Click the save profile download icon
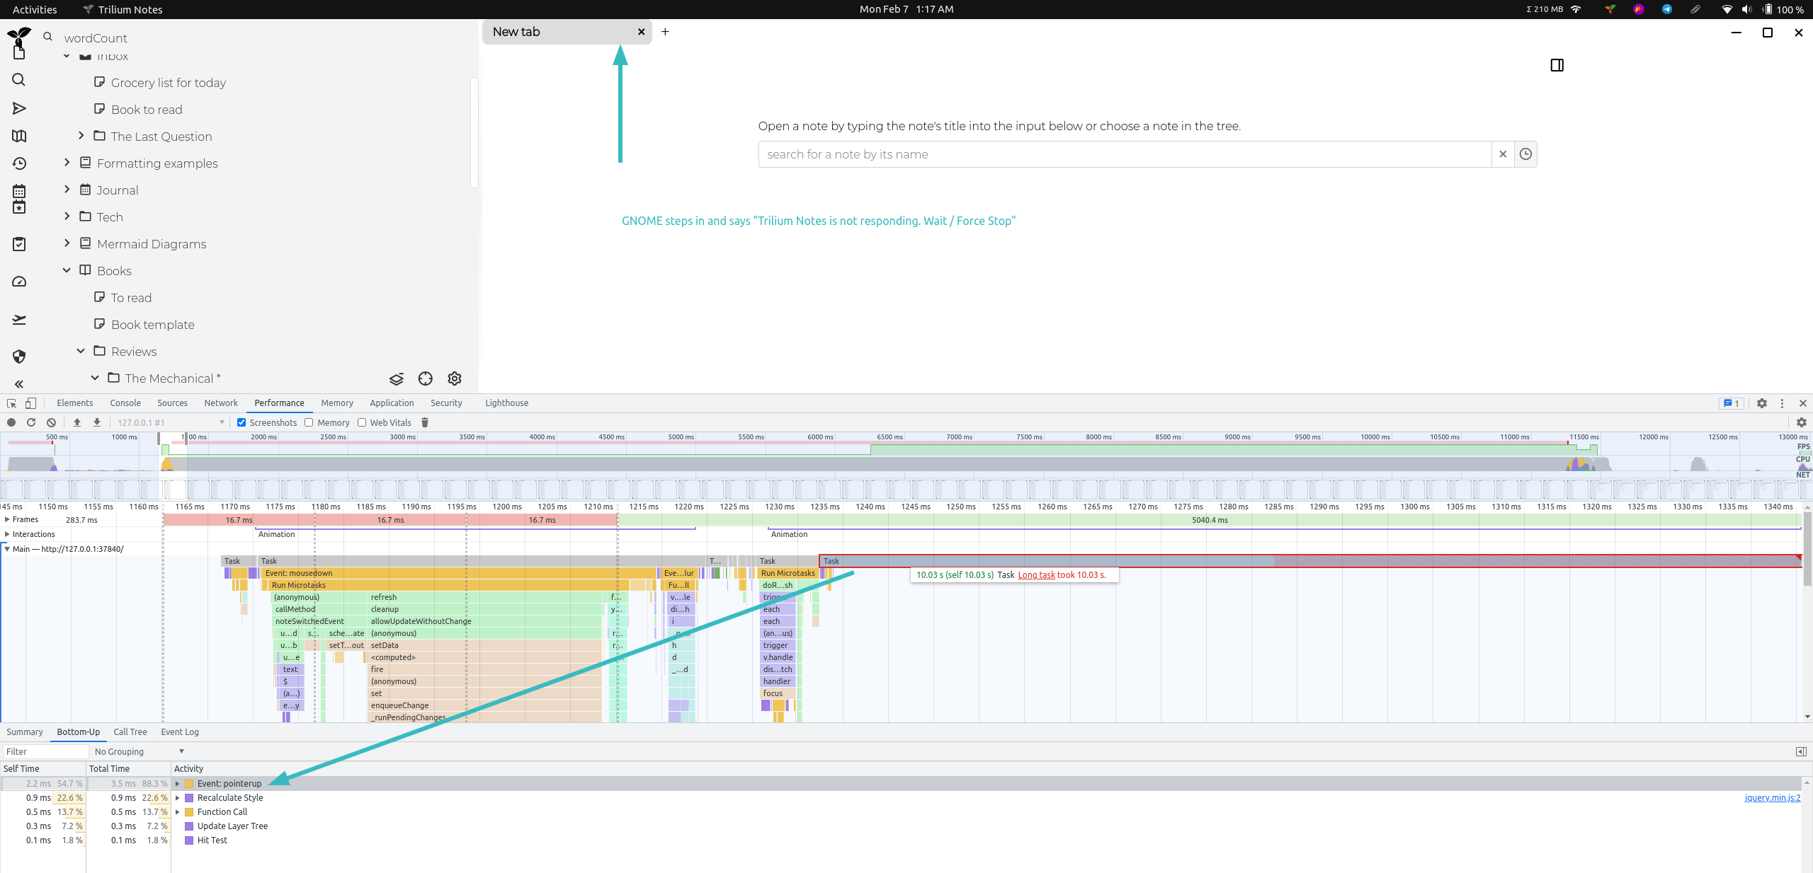This screenshot has height=873, width=1813. click(x=97, y=422)
